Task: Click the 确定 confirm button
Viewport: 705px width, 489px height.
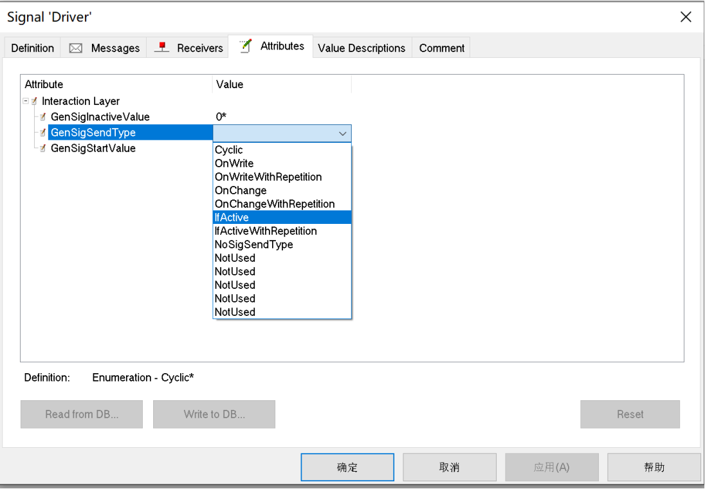Action: pyautogui.click(x=347, y=466)
